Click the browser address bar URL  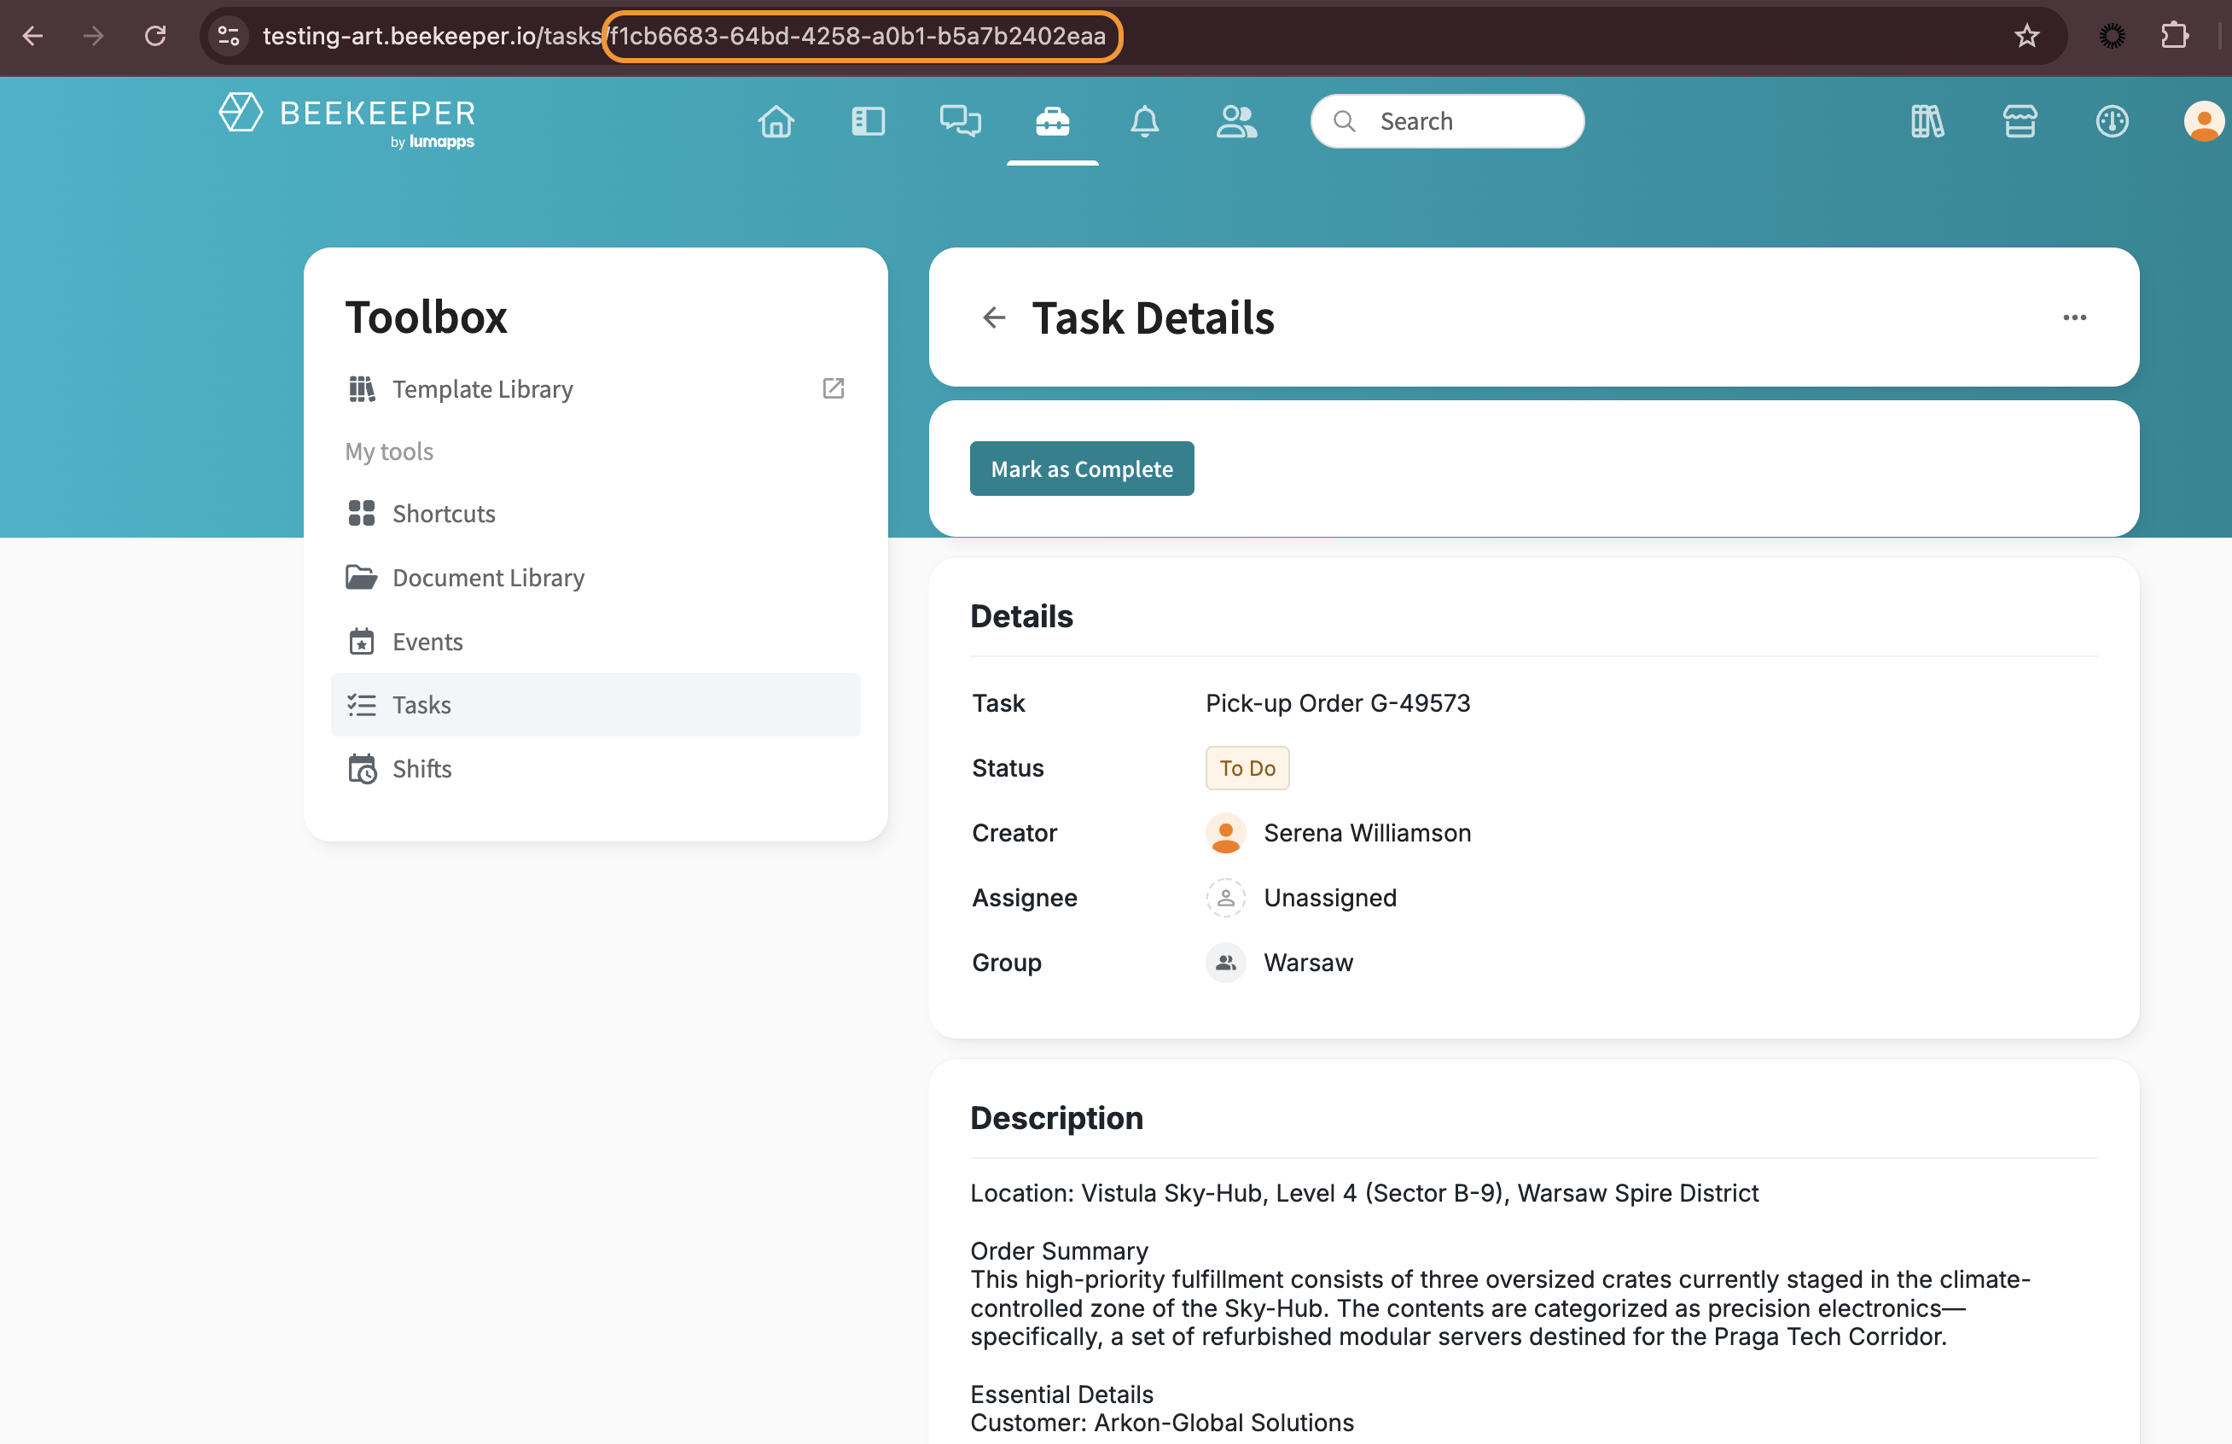coord(684,36)
